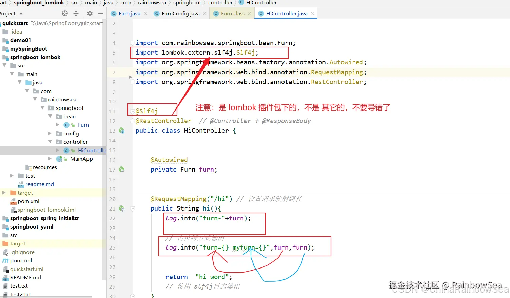Viewport: 510px width, 298px height.
Task: Open readme.md in springboot_lombok
Action: [x=39, y=184]
